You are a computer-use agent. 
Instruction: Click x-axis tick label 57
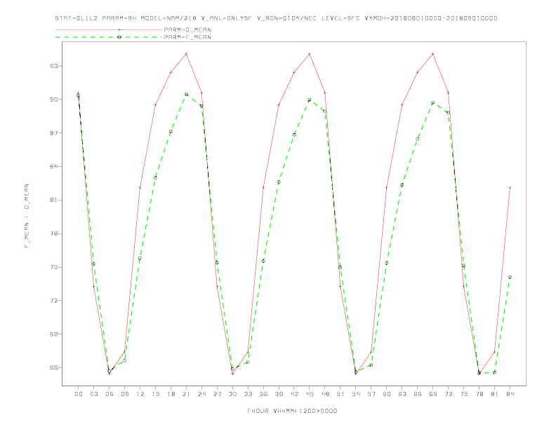(x=371, y=394)
